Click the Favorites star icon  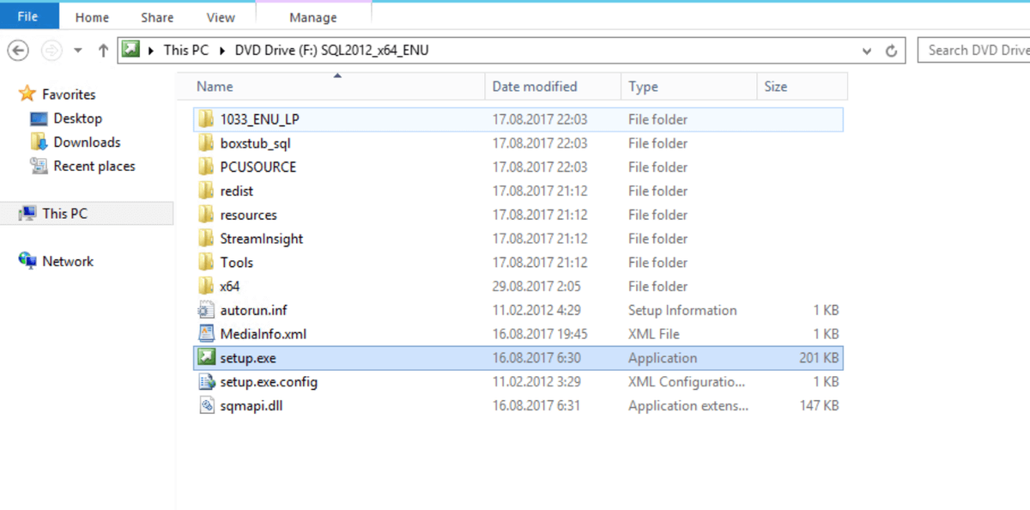27,94
